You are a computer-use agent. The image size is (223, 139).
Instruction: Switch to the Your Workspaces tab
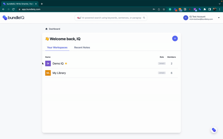57,48
